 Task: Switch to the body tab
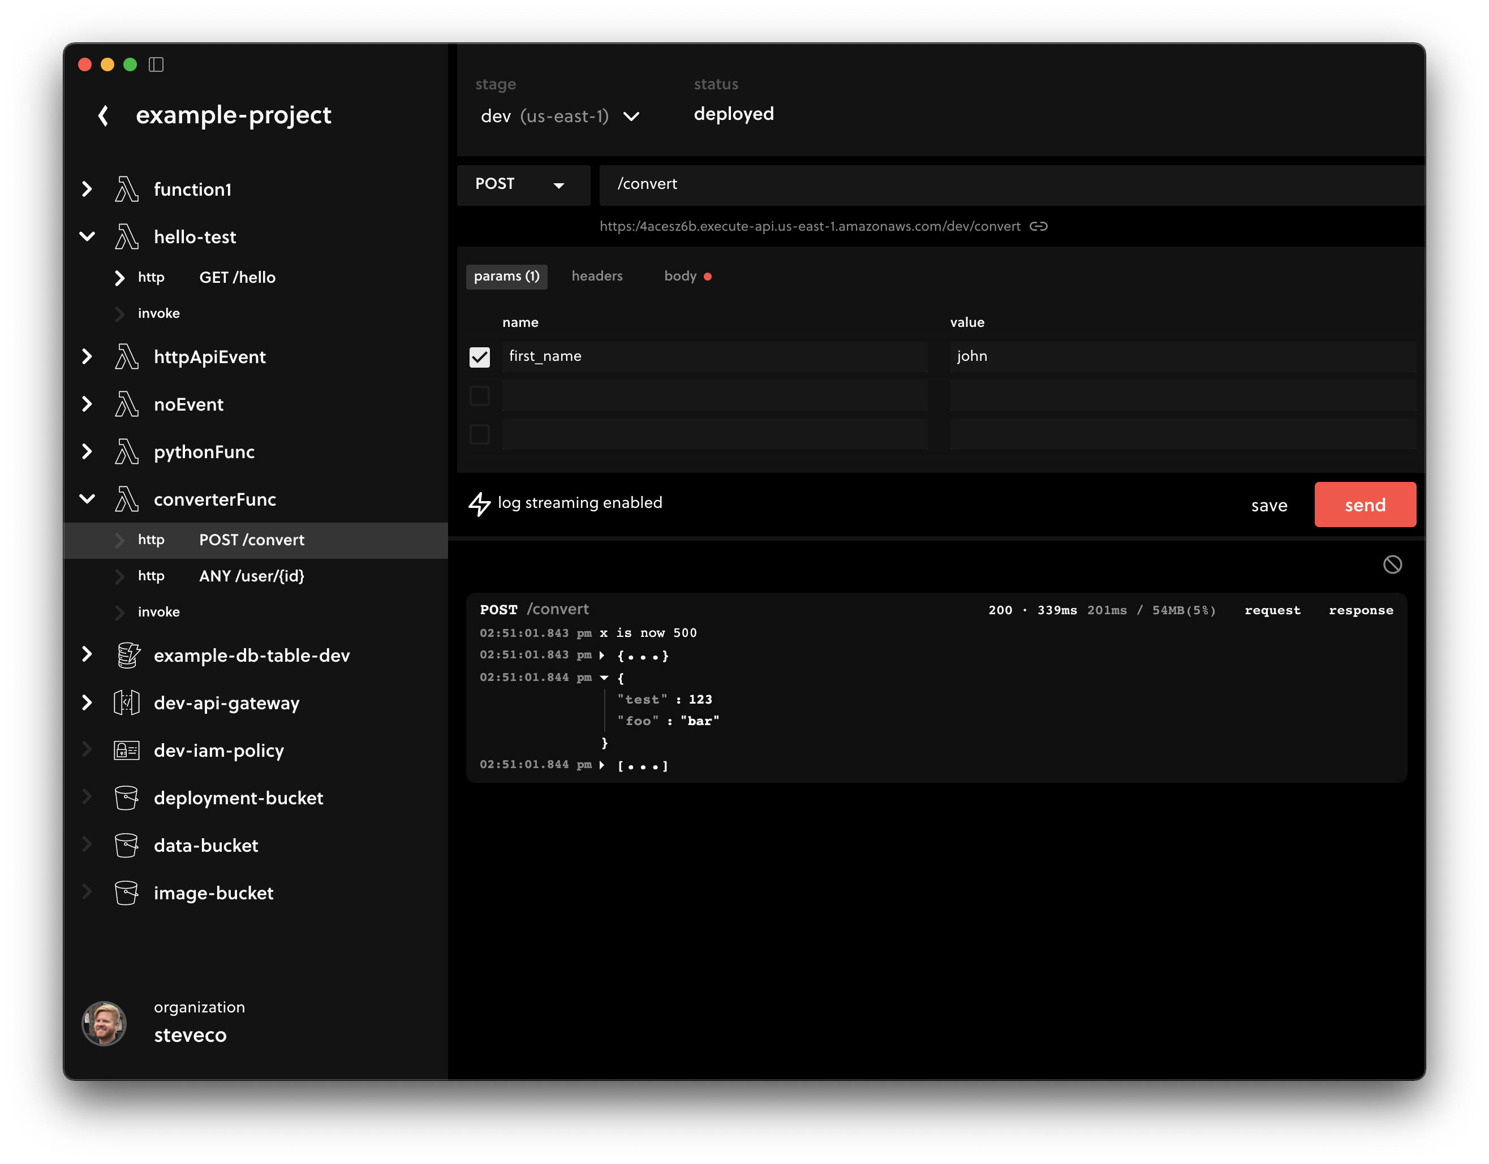tap(681, 276)
